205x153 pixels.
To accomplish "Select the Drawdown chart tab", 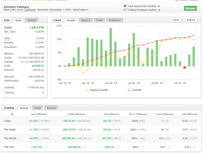I will [x=115, y=21].
